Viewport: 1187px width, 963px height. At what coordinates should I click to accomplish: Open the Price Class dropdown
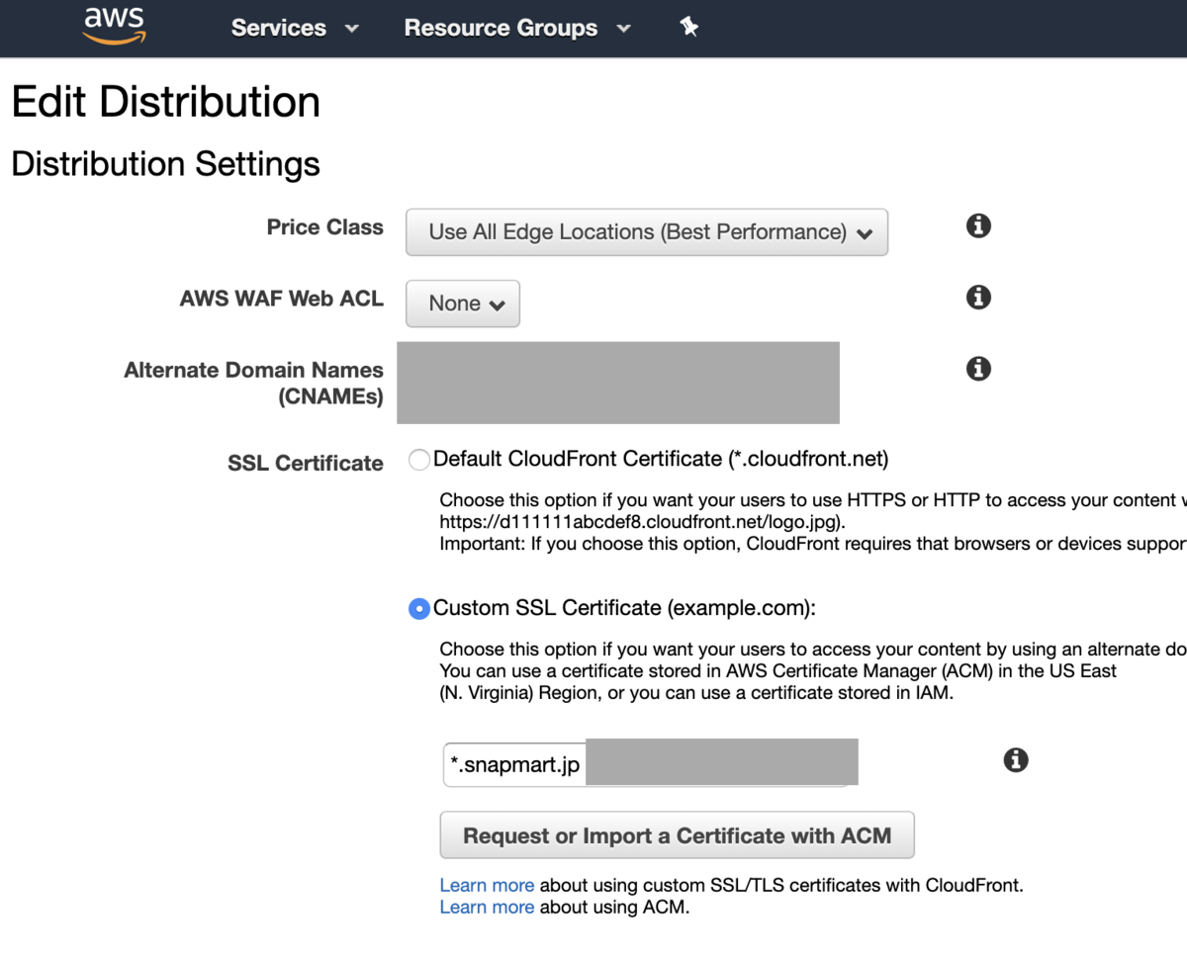pyautogui.click(x=647, y=232)
